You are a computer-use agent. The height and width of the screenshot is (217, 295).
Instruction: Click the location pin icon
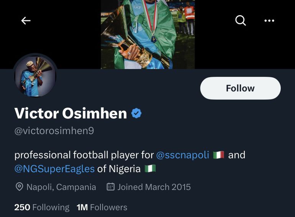tap(19, 187)
